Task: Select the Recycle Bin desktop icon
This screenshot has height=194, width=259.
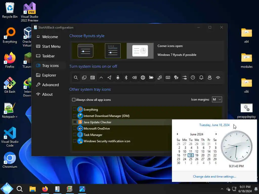Action: click(10, 10)
